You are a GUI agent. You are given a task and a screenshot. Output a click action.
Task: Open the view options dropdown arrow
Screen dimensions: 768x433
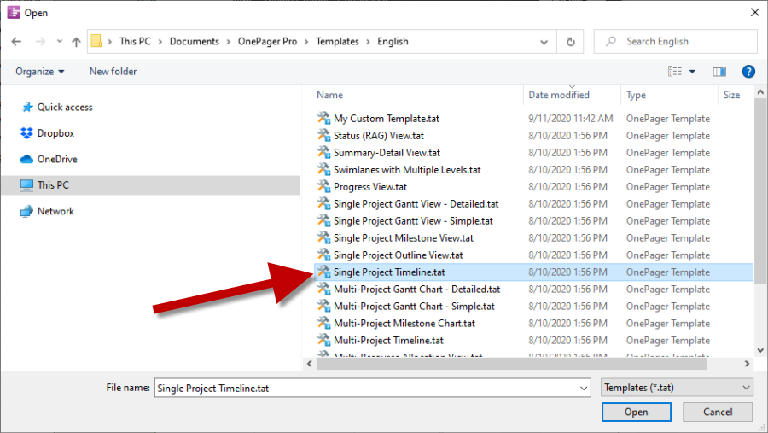(x=692, y=72)
